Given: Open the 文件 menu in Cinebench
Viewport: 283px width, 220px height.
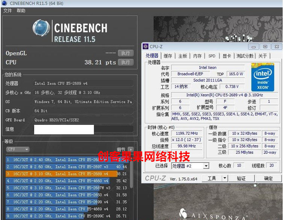Looking at the screenshot, I should click(8, 11).
